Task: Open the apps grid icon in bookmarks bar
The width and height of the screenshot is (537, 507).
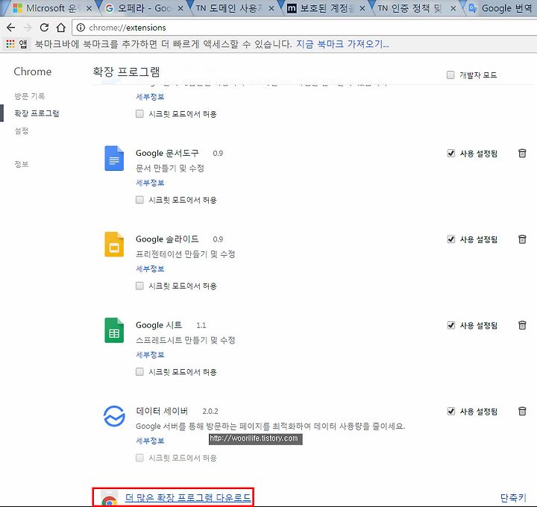Action: pos(10,44)
